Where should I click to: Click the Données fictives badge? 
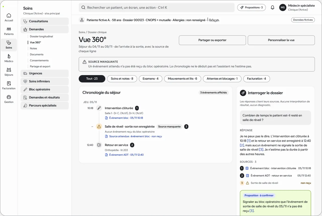[x=303, y=20]
